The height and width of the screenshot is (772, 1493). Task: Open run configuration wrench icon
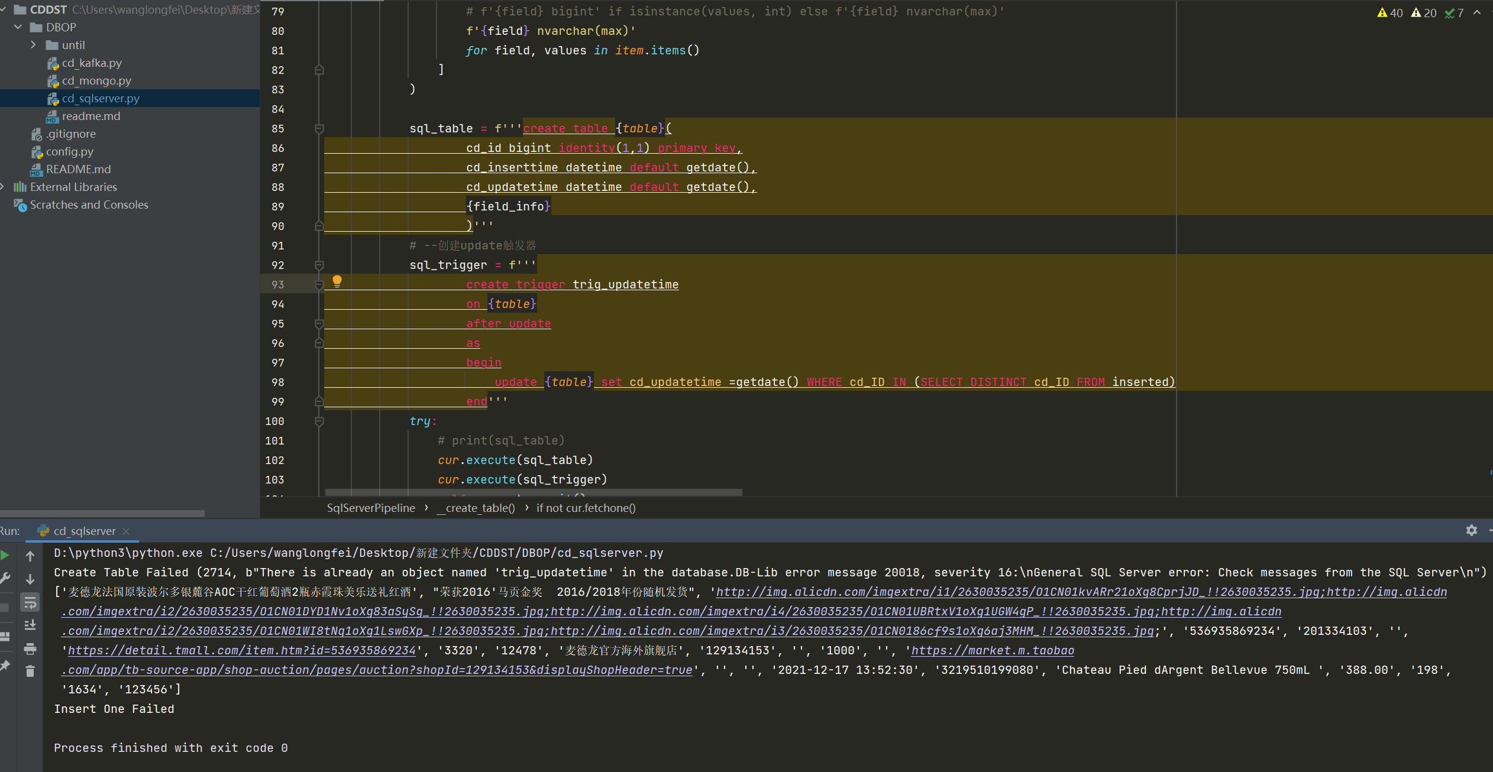click(x=5, y=578)
